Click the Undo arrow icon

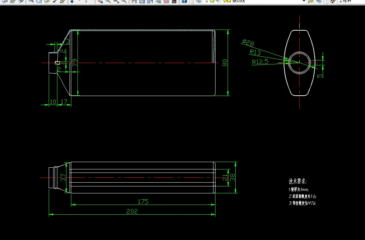pos(72,1)
